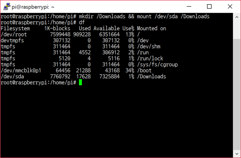Image resolution: width=241 pixels, height=158 pixels.
Task: Click the '1K-blocks' column header
Action: tap(57, 28)
